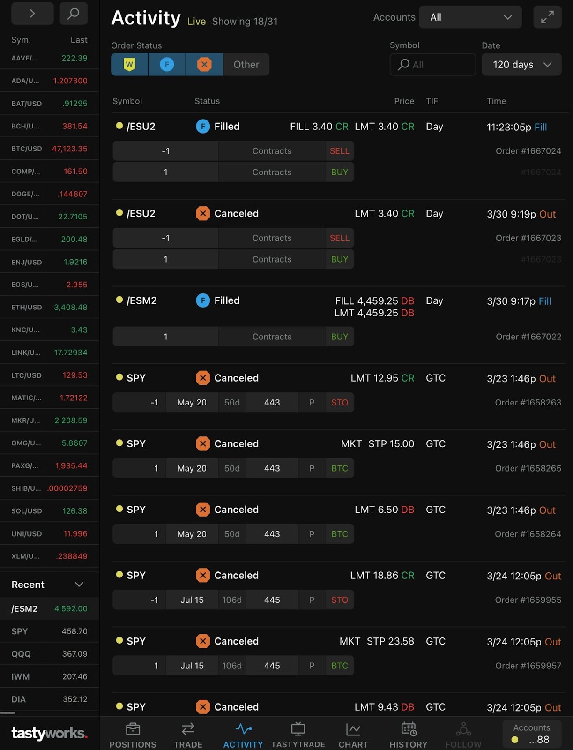
Task: Collapse the Recent symbols list
Action: coord(79,585)
